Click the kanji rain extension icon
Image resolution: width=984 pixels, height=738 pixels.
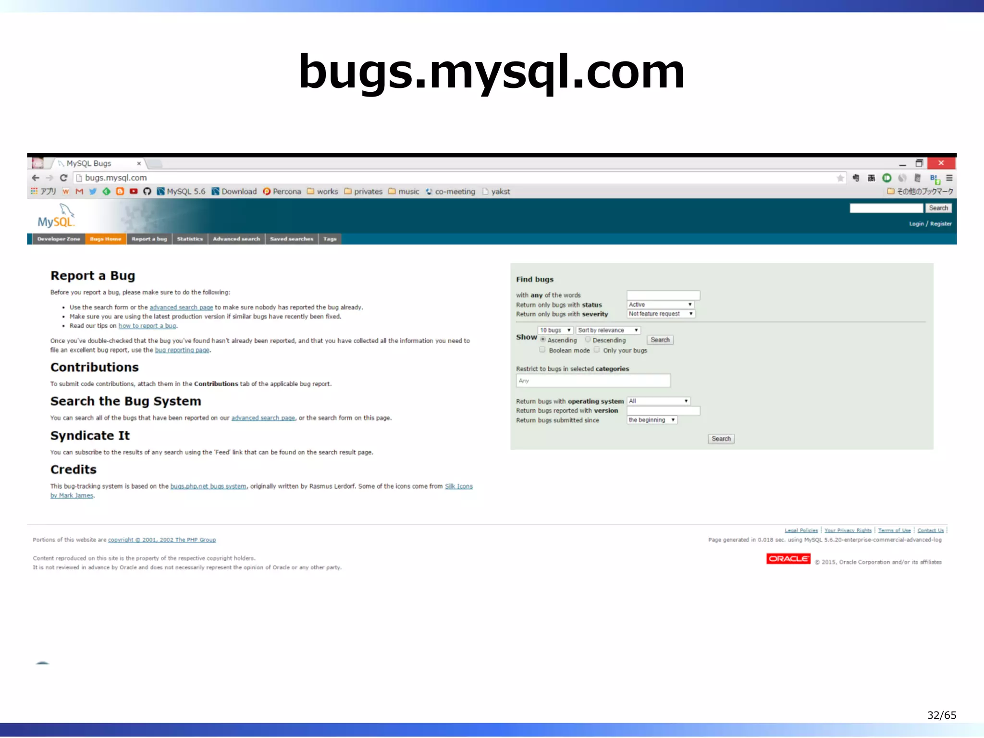[x=871, y=178]
